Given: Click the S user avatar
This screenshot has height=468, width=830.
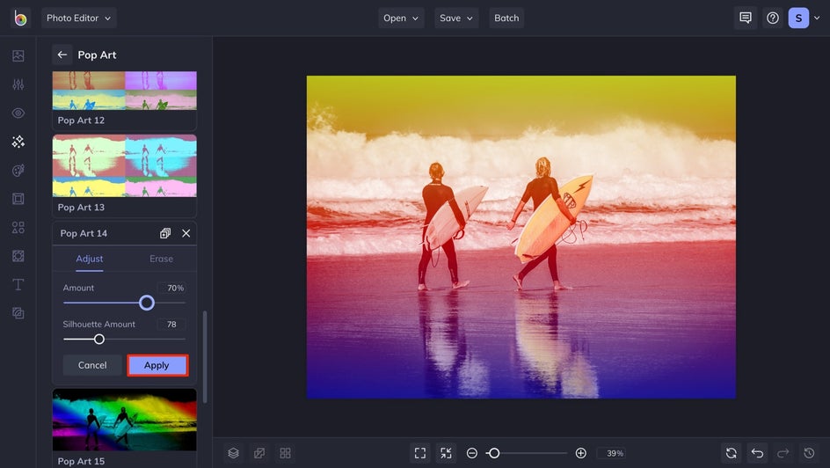Looking at the screenshot, I should pyautogui.click(x=798, y=18).
